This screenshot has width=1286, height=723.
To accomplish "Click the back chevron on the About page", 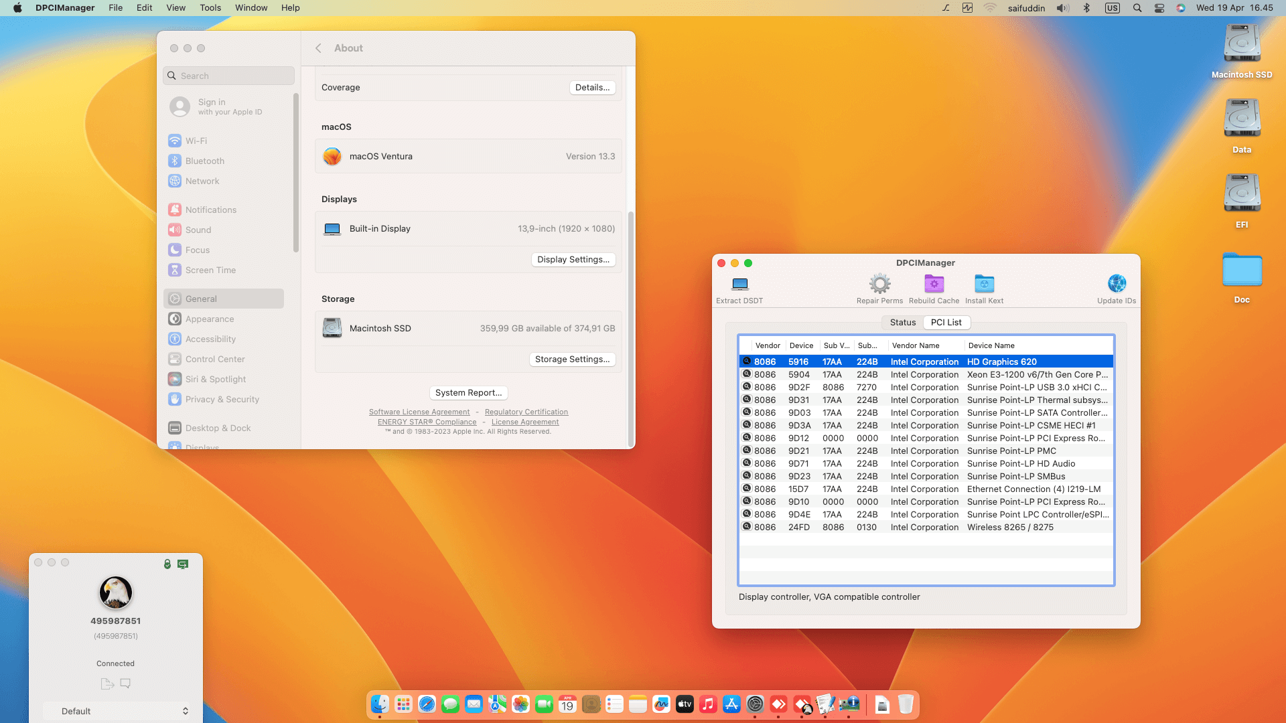I will pos(319,48).
